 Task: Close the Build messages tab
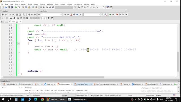[x=72, y=84]
